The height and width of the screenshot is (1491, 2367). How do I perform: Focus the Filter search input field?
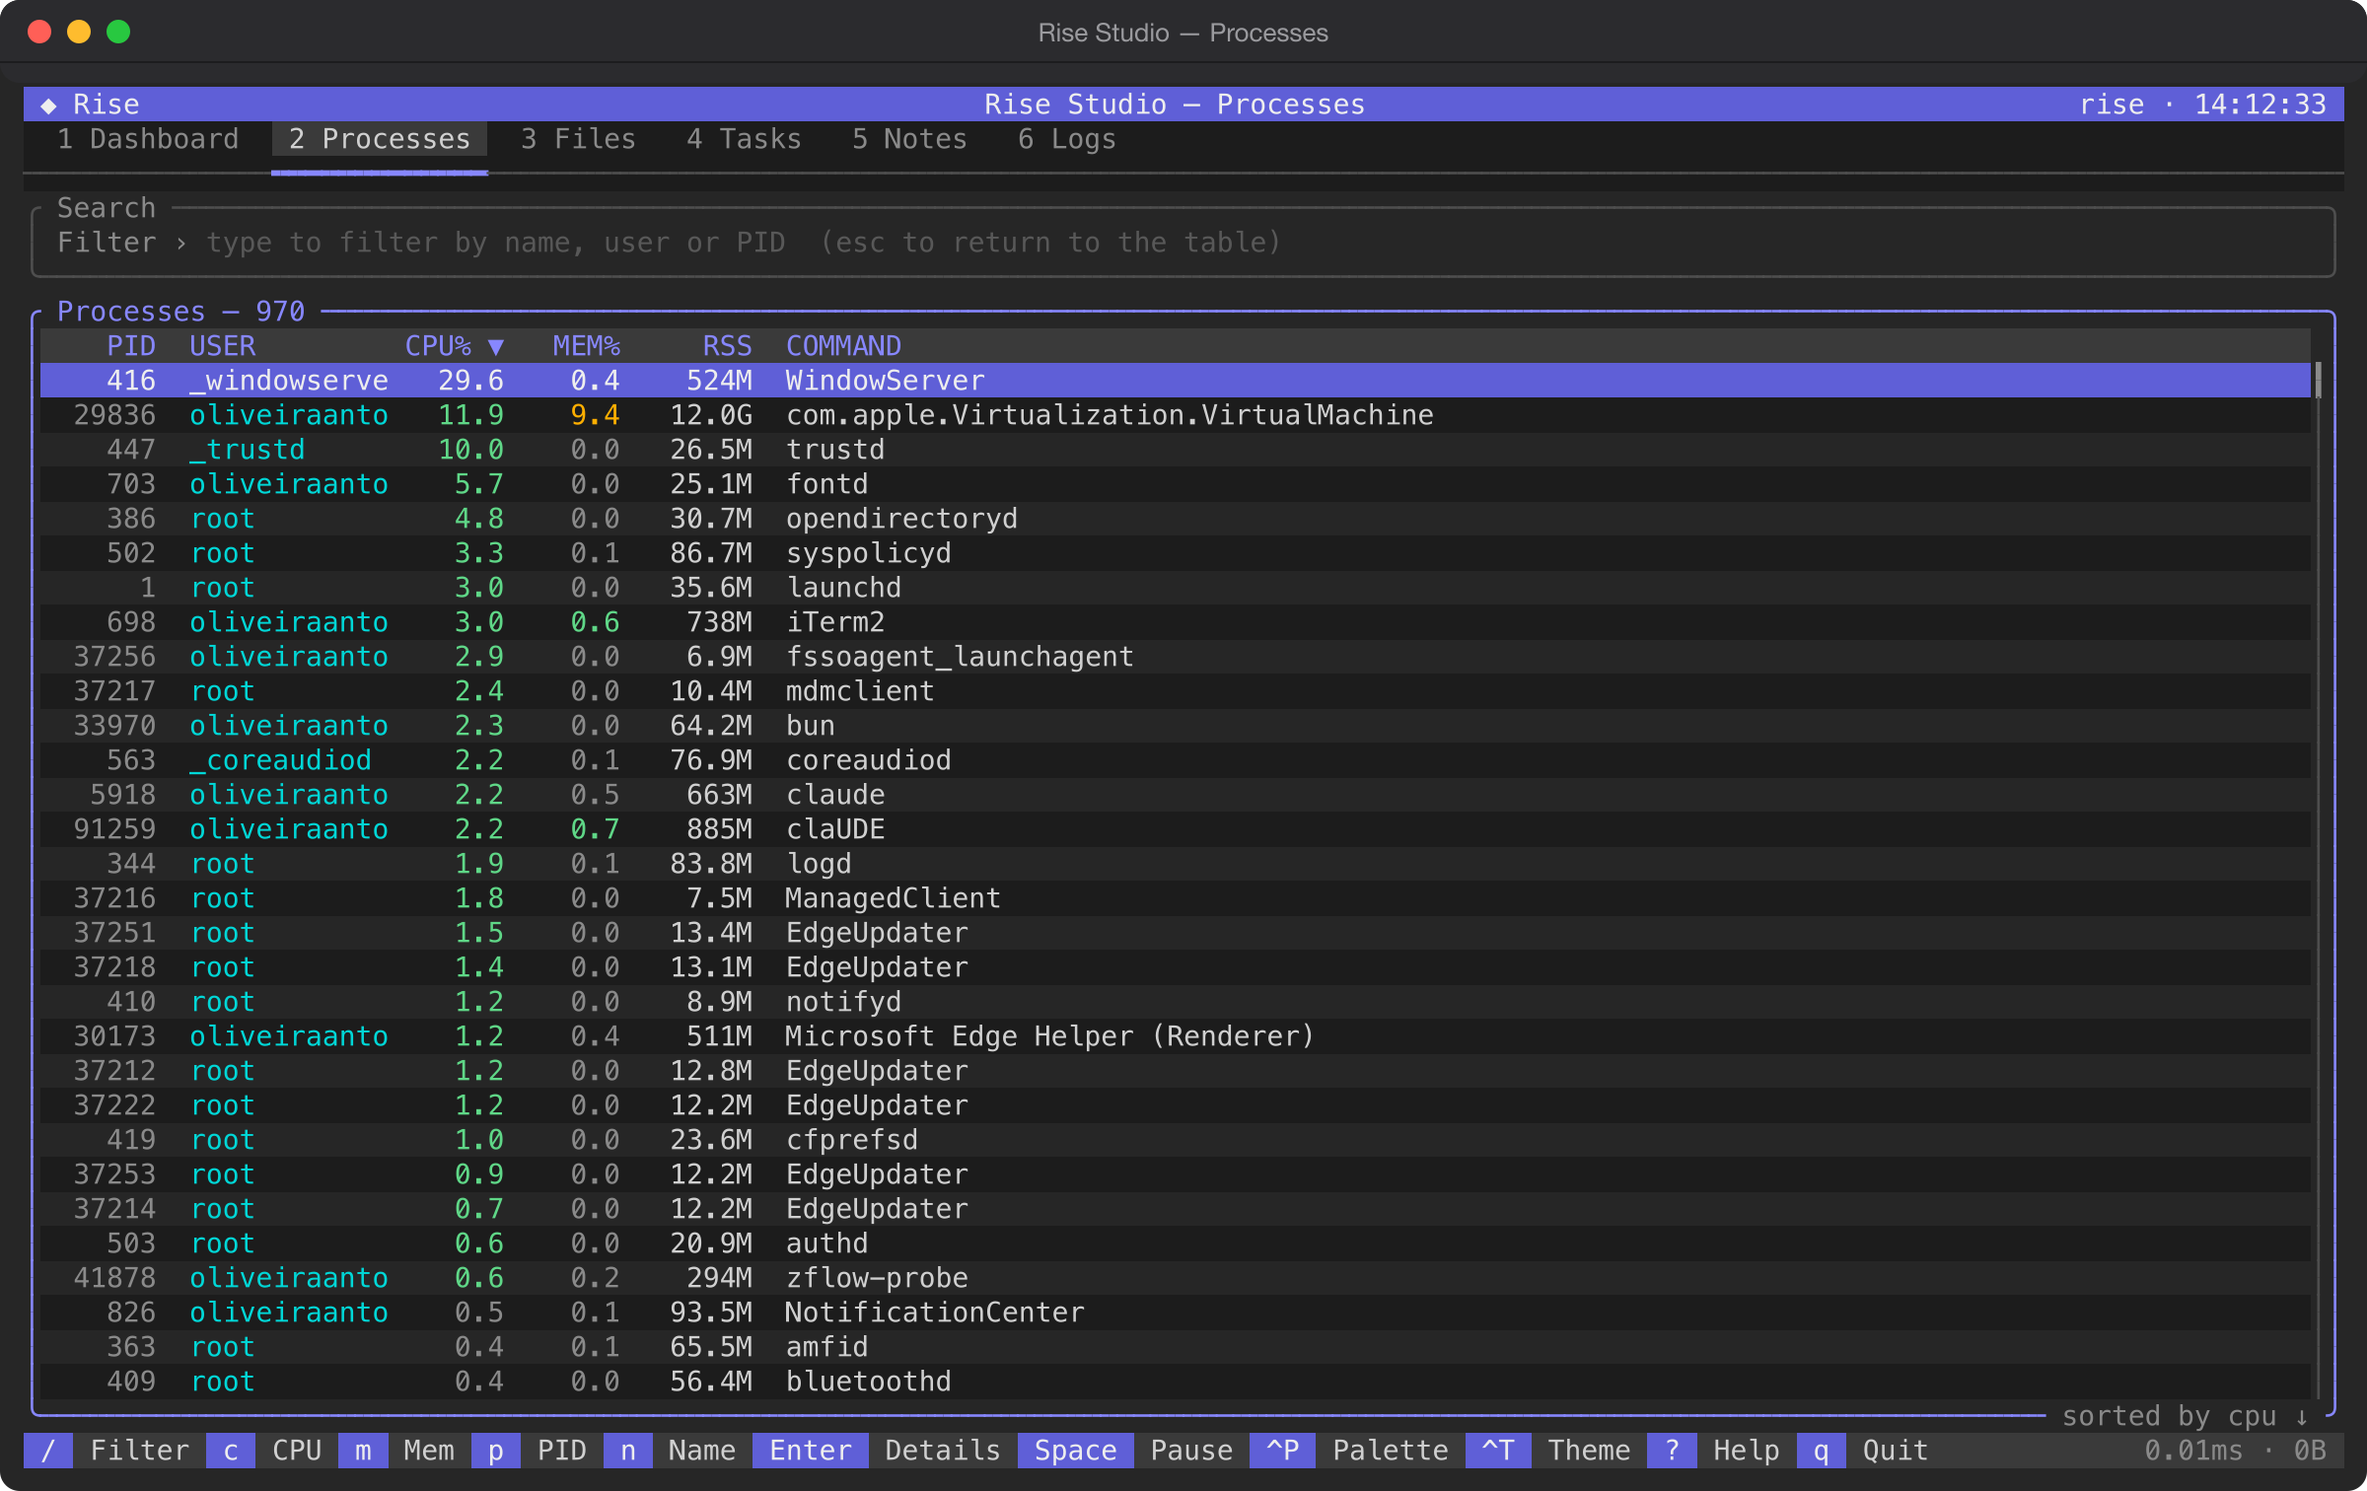(1183, 243)
